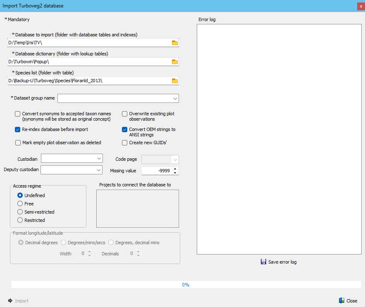
Task: Select the Free access regime
Action: (20, 204)
